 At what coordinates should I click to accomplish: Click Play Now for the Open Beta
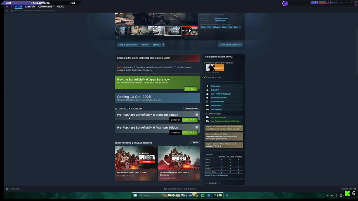point(191,89)
